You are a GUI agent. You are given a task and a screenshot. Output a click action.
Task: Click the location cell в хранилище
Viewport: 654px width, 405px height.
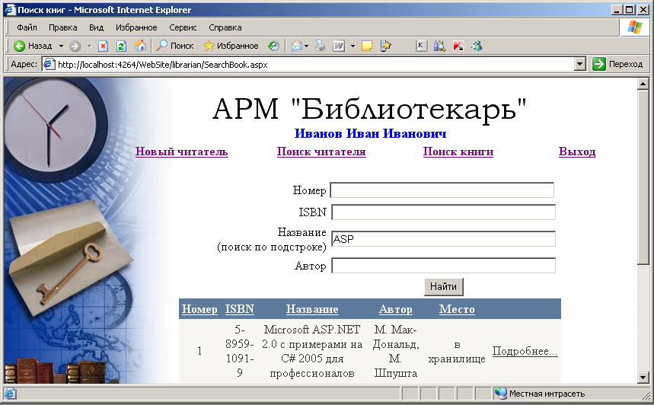(x=457, y=351)
